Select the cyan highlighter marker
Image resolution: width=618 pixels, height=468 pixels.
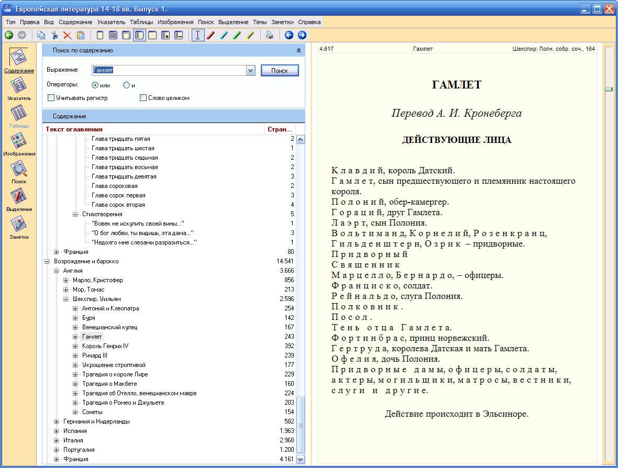(x=224, y=35)
